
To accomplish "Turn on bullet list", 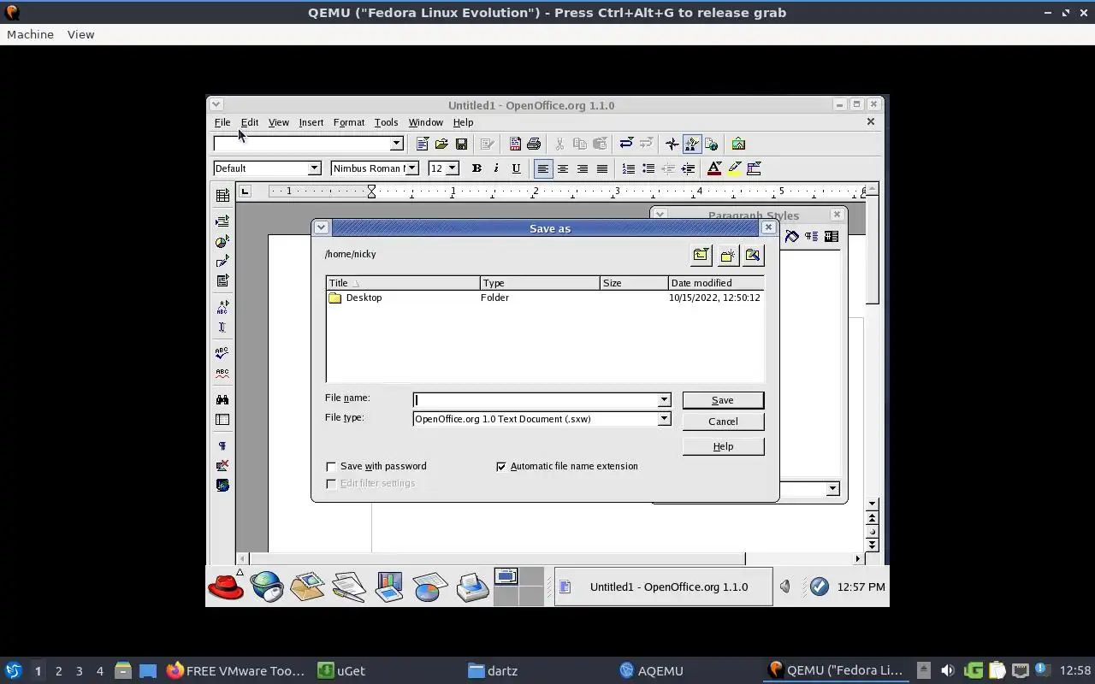I will [x=648, y=168].
